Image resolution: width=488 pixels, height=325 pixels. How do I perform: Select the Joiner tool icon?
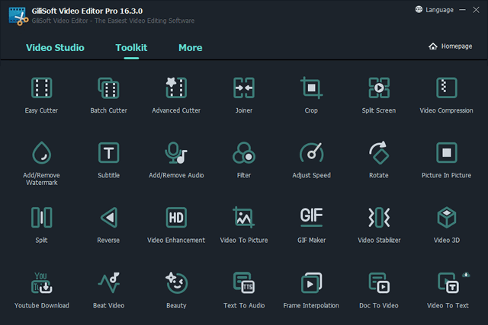pyautogui.click(x=243, y=88)
